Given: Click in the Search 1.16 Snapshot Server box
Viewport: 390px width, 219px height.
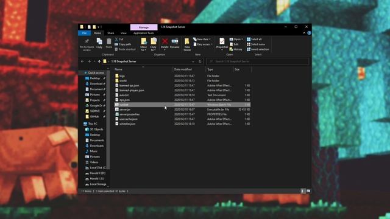Looking at the screenshot, I should pyautogui.click(x=257, y=61).
